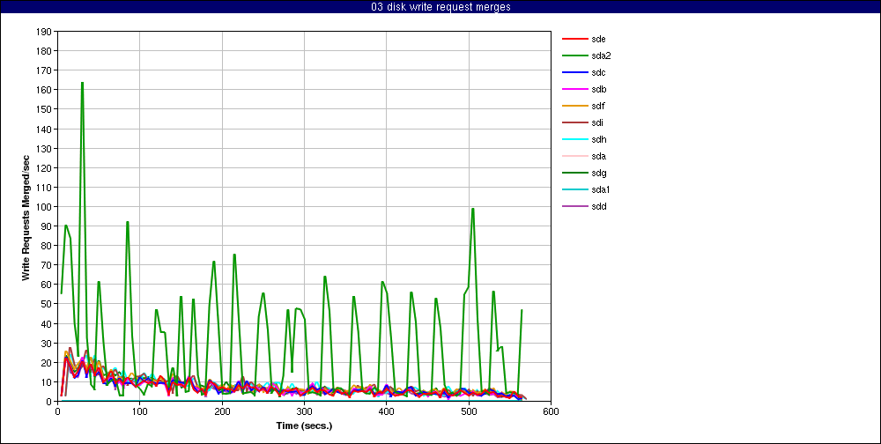Click the x-axis value 100
The height and width of the screenshot is (444, 881).
point(140,411)
